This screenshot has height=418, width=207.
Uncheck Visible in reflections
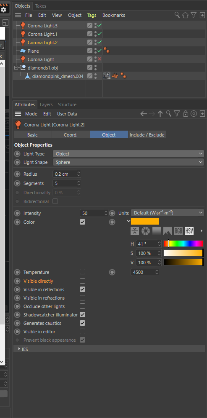coord(83,289)
